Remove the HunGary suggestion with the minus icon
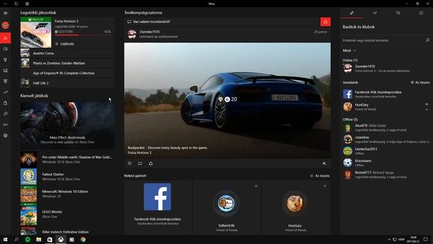The width and height of the screenshot is (433, 244). pyautogui.click(x=427, y=110)
